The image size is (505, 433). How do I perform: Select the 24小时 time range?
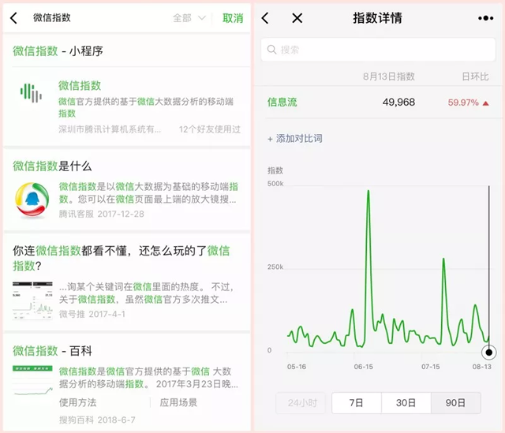(x=300, y=402)
